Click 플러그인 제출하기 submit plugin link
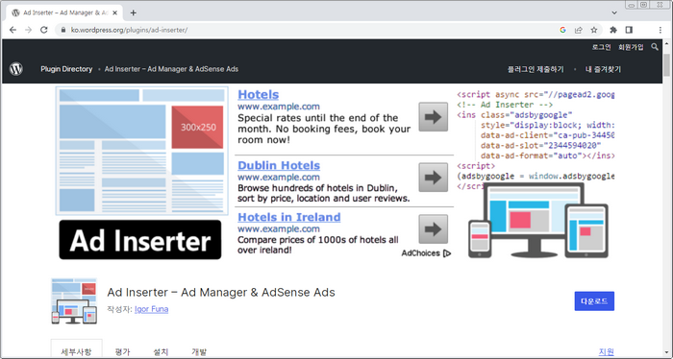Viewport: 673px width, 359px height. click(536, 69)
